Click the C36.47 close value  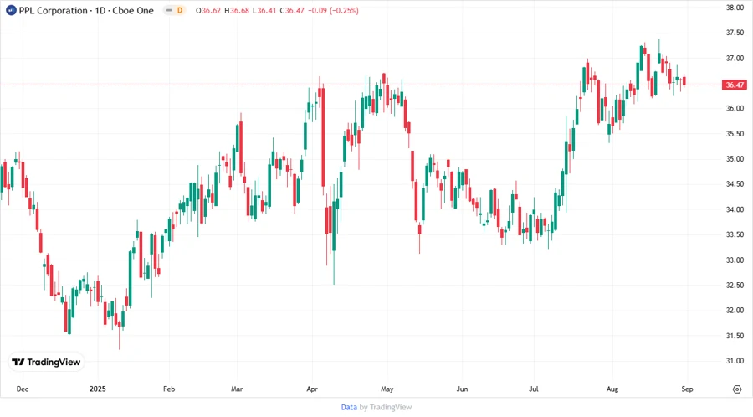click(x=292, y=11)
